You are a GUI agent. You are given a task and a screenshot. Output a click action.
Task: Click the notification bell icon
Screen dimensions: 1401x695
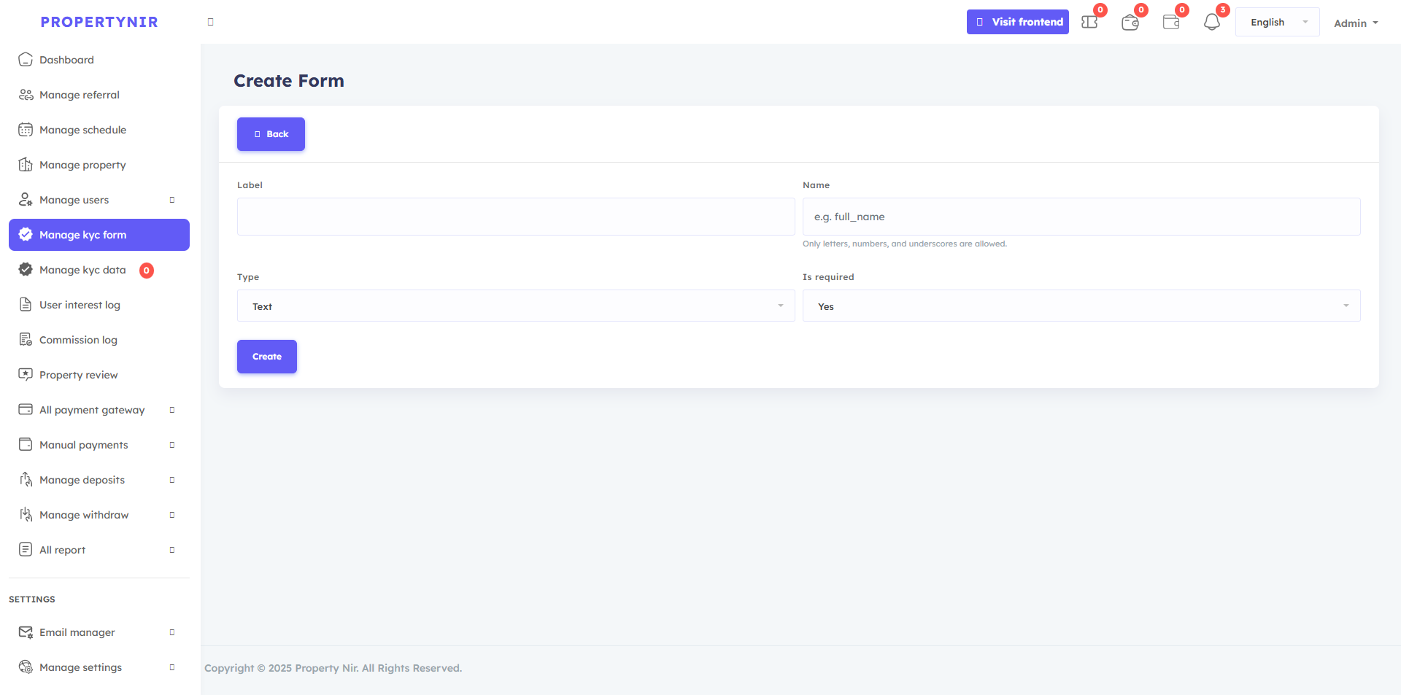click(1211, 23)
